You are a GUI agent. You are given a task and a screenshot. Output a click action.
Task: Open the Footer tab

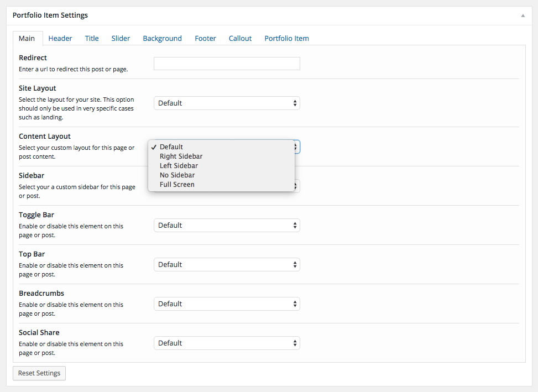[x=205, y=38]
